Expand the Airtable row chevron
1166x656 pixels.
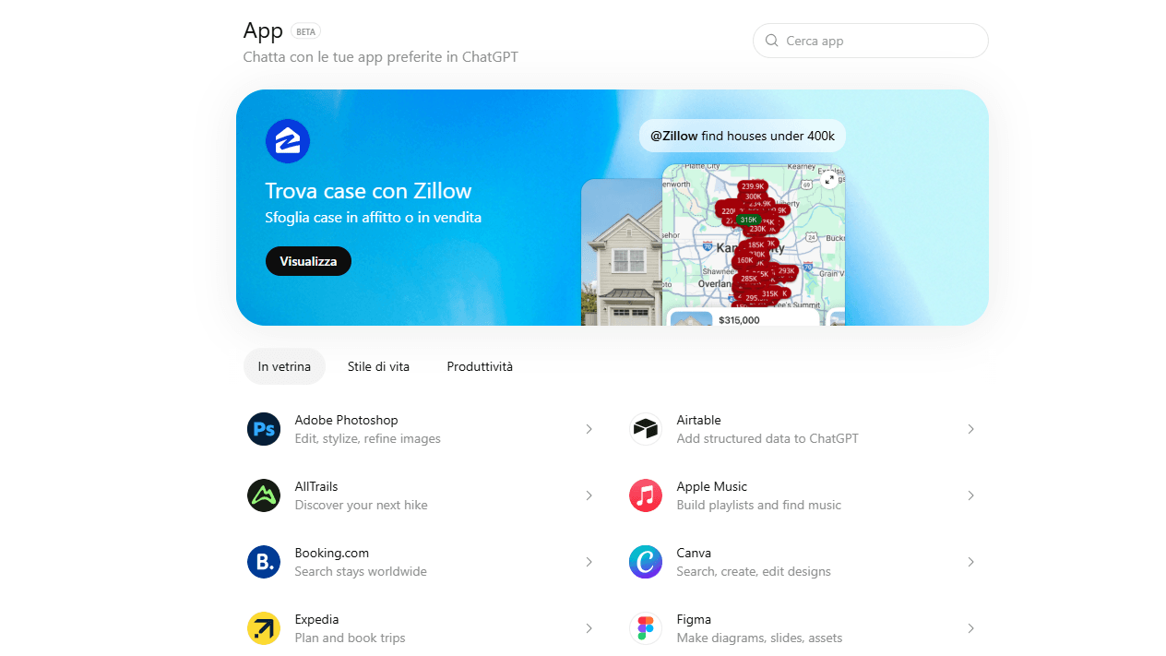970,429
